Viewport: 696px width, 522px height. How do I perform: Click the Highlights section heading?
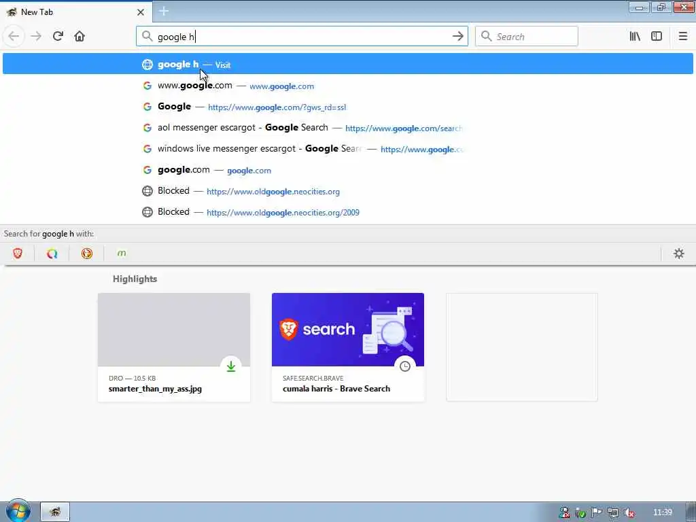coord(135,279)
